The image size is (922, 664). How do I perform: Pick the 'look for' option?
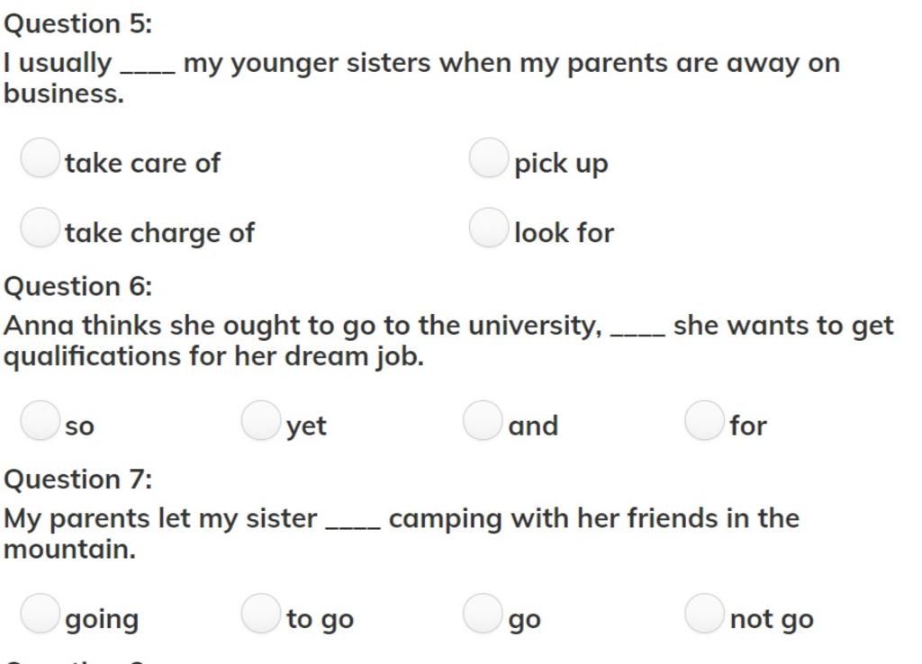pos(489,227)
